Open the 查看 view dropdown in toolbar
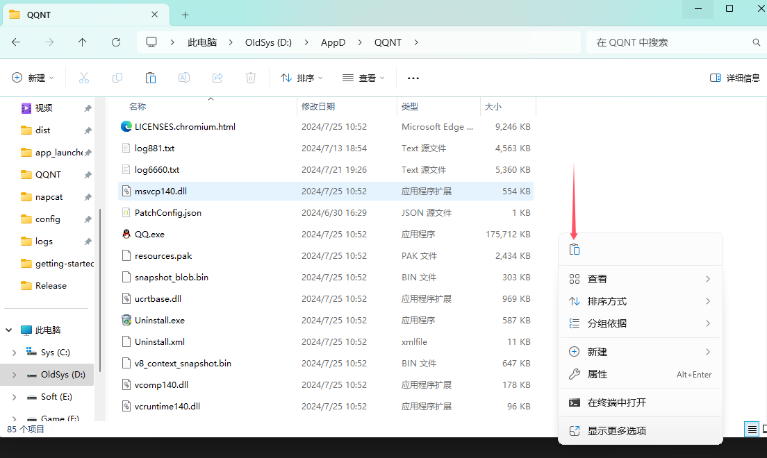The height and width of the screenshot is (458, 767). pyautogui.click(x=363, y=78)
